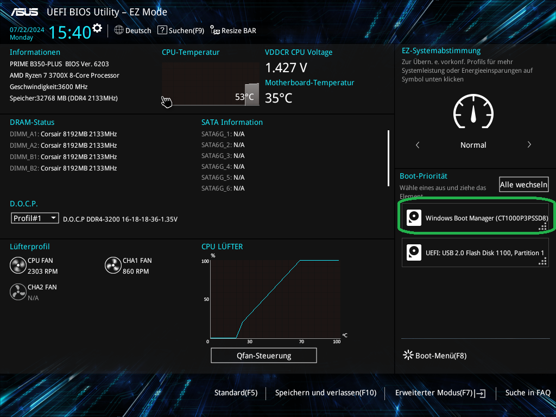Switch EZ tuning to next profile
The height and width of the screenshot is (417, 556).
pos(529,144)
